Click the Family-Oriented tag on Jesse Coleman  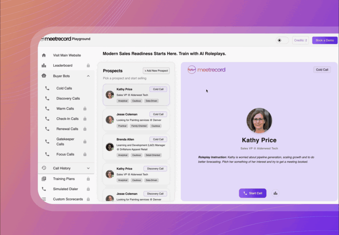click(x=139, y=126)
